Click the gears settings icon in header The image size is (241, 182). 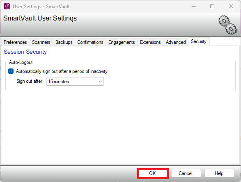click(228, 25)
